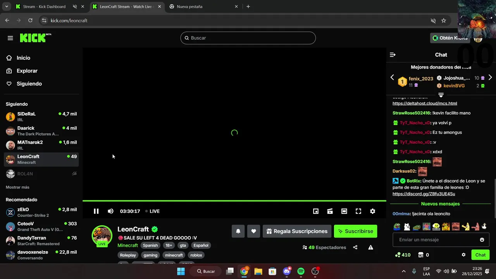Open chat settings gear icon
Screen dimensions: 496x279
(463, 255)
